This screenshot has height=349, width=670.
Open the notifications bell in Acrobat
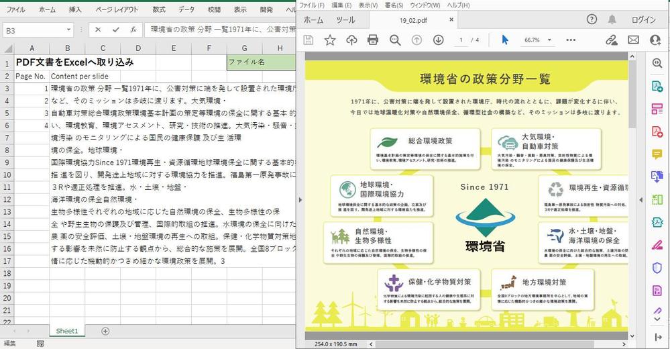point(612,19)
